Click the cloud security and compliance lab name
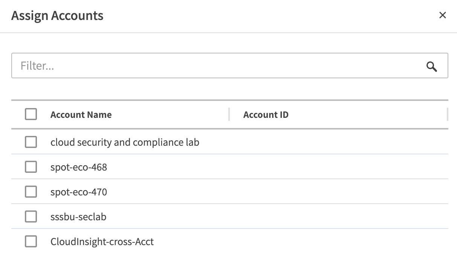Image resolution: width=457 pixels, height=253 pixels. [x=125, y=142]
